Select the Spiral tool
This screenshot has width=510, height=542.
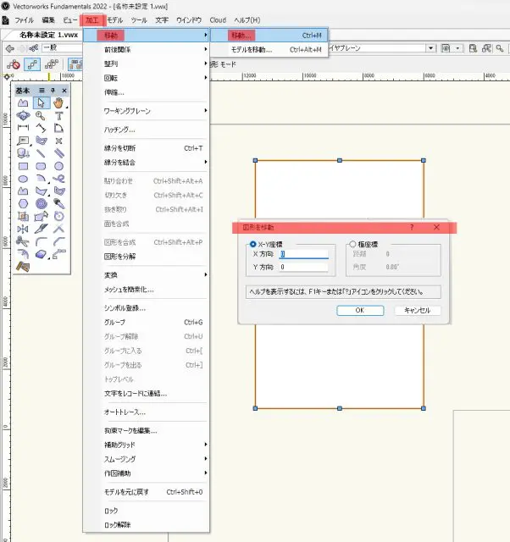(x=41, y=203)
